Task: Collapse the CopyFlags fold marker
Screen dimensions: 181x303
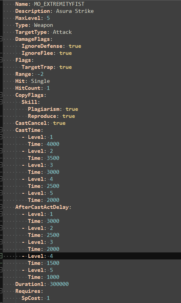Action: (1, 95)
